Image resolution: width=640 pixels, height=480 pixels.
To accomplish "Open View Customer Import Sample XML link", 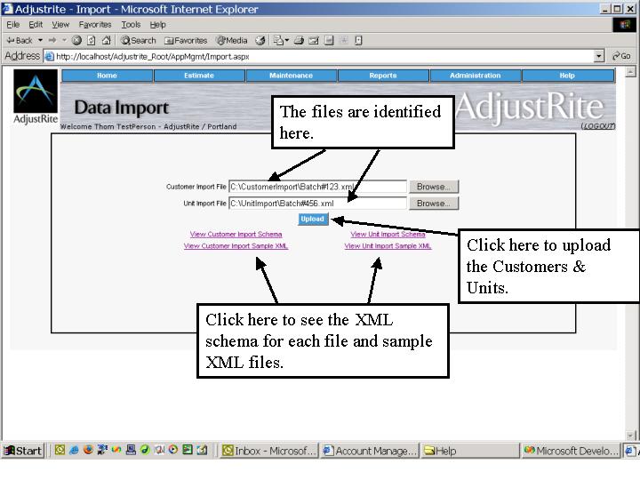I will 236,246.
